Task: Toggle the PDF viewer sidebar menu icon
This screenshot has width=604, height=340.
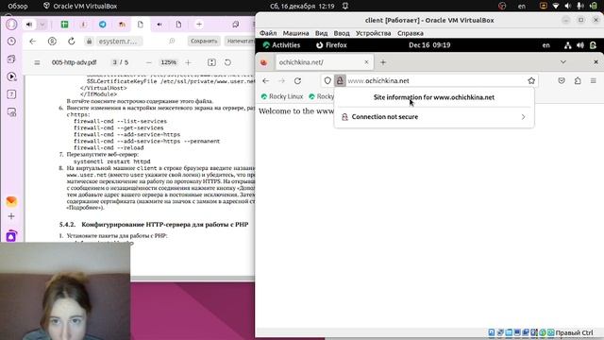Action: click(x=37, y=62)
